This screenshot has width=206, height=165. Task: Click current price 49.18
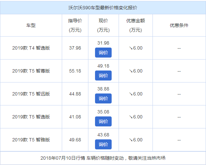pos(103,66)
